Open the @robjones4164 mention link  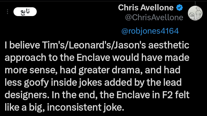[x=150, y=31]
